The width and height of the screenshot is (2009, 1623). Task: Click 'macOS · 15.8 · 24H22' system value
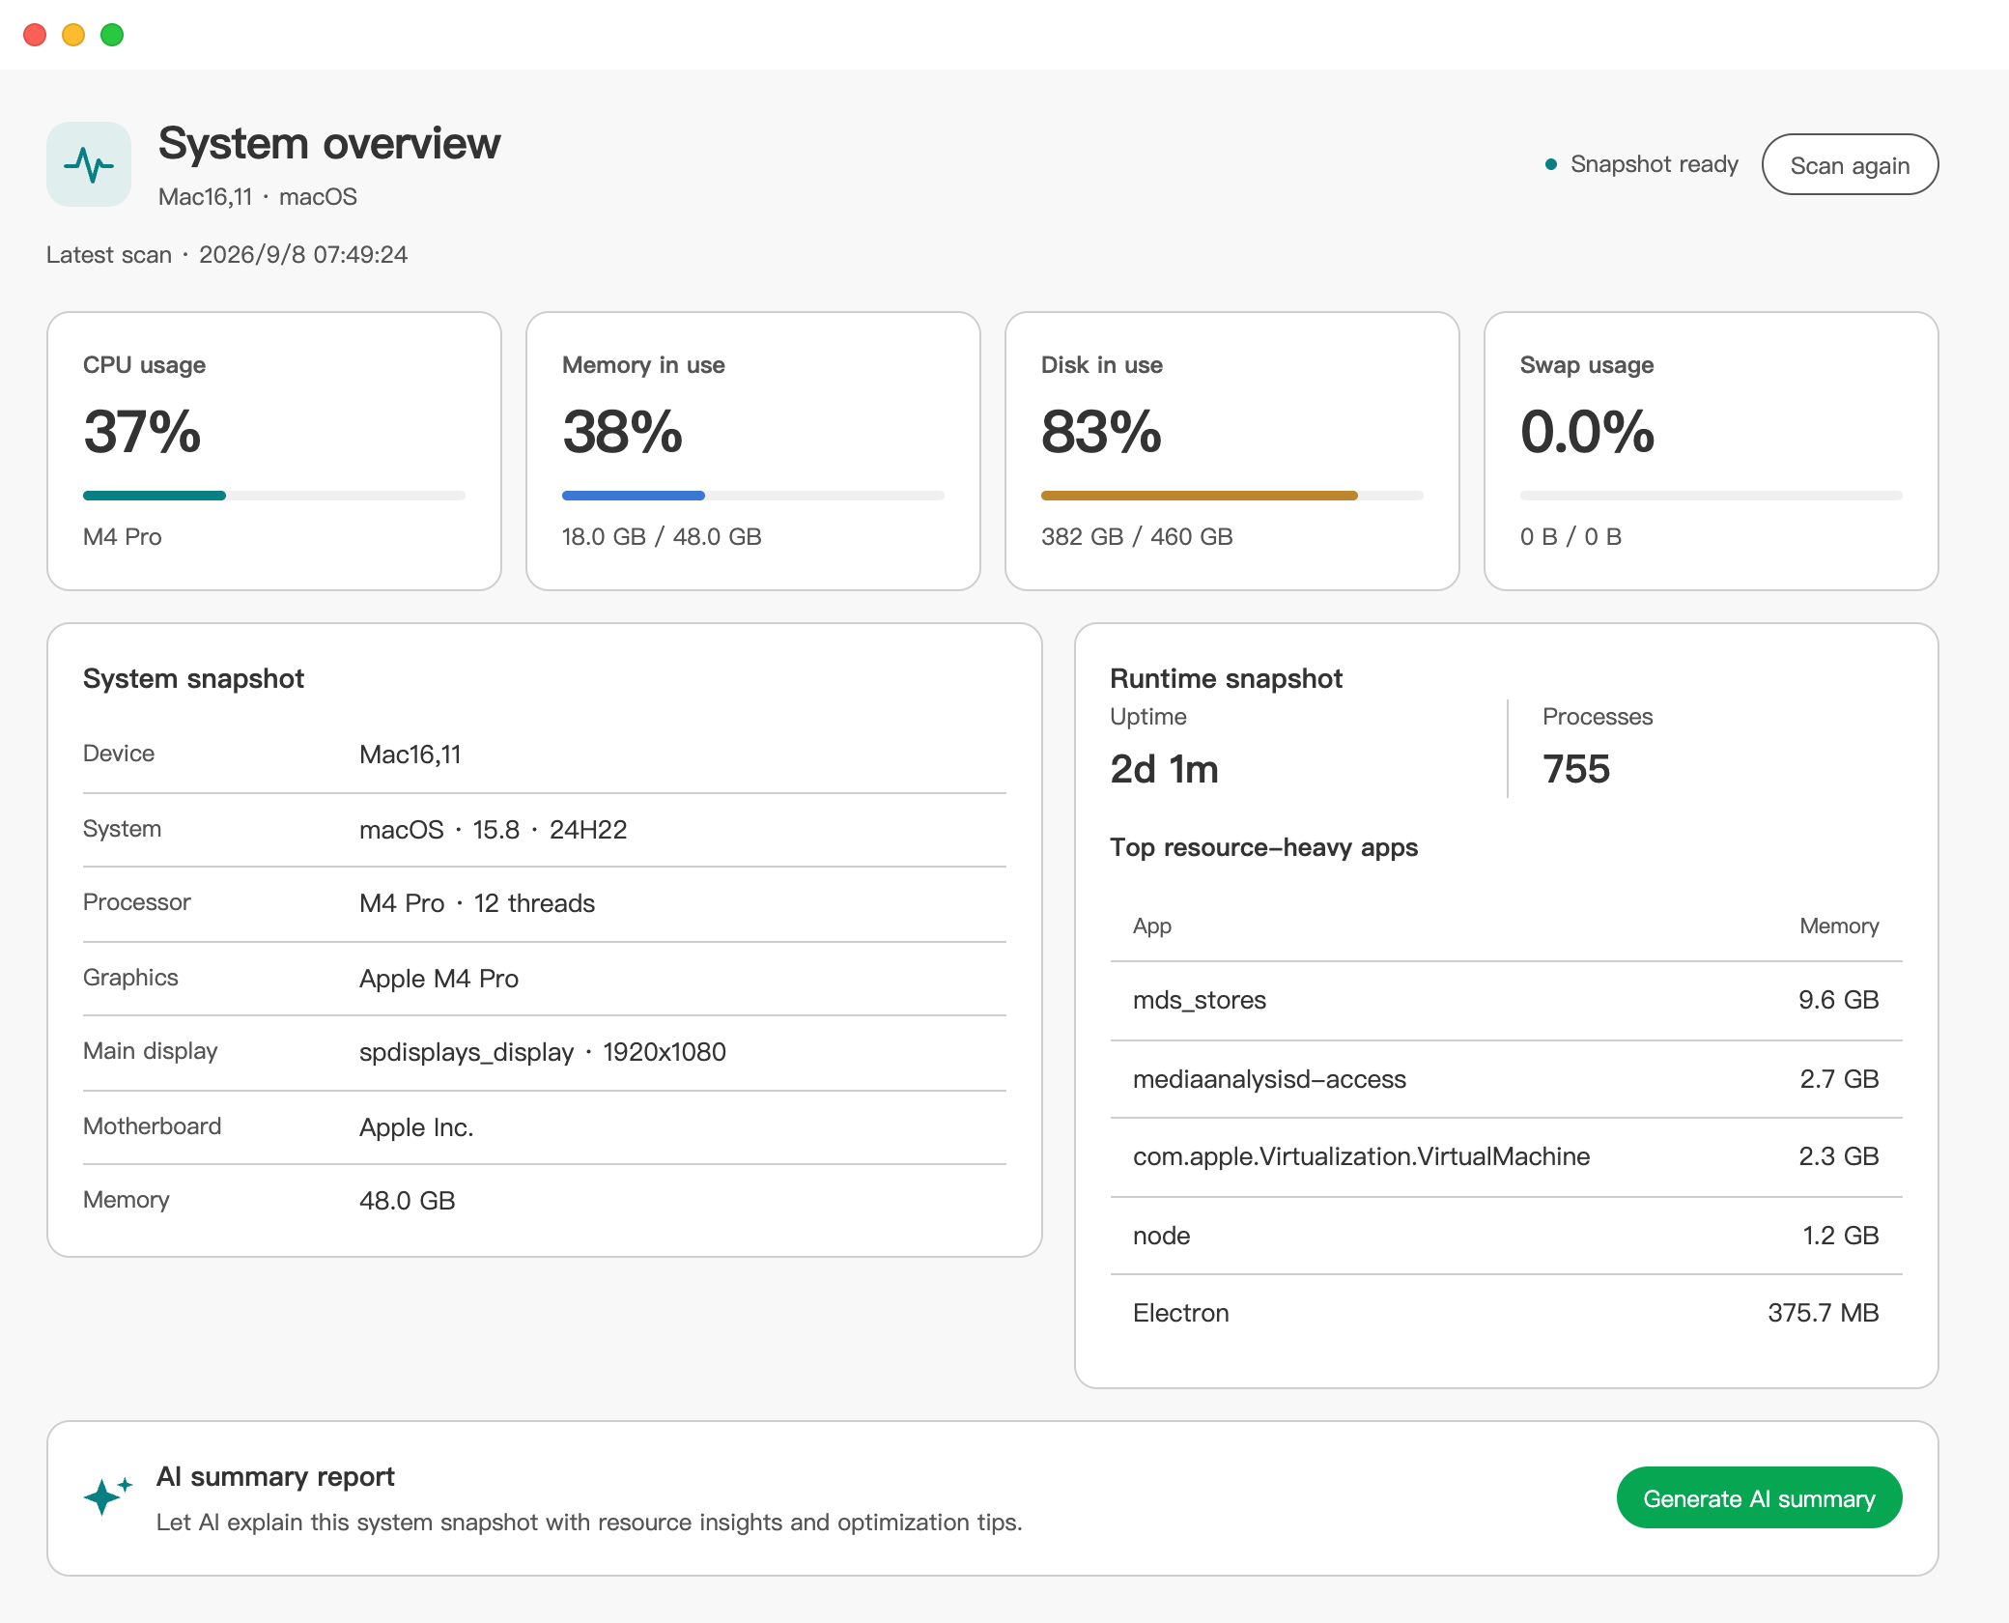coord(493,830)
